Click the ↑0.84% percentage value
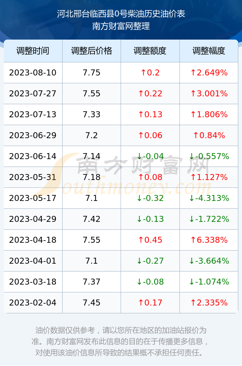The image size is (242, 366). point(209,135)
